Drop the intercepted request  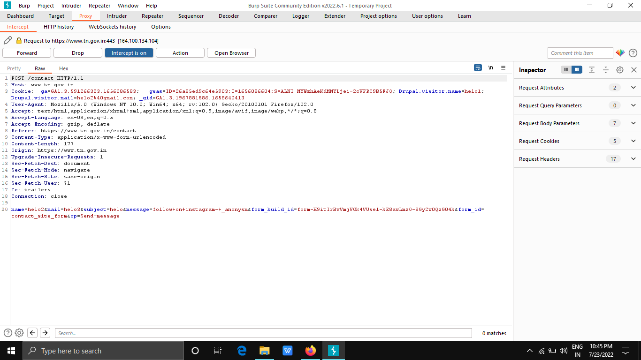pyautogui.click(x=78, y=53)
